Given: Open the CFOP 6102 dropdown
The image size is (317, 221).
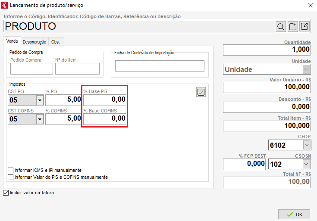Looking at the screenshot, I should (306, 145).
